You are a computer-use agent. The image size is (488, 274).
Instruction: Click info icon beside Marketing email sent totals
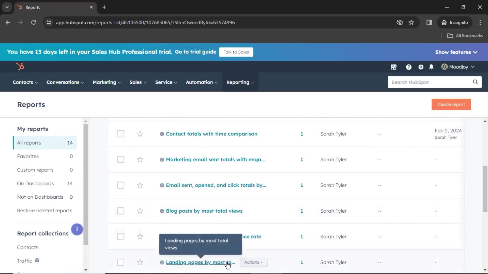[x=162, y=160]
